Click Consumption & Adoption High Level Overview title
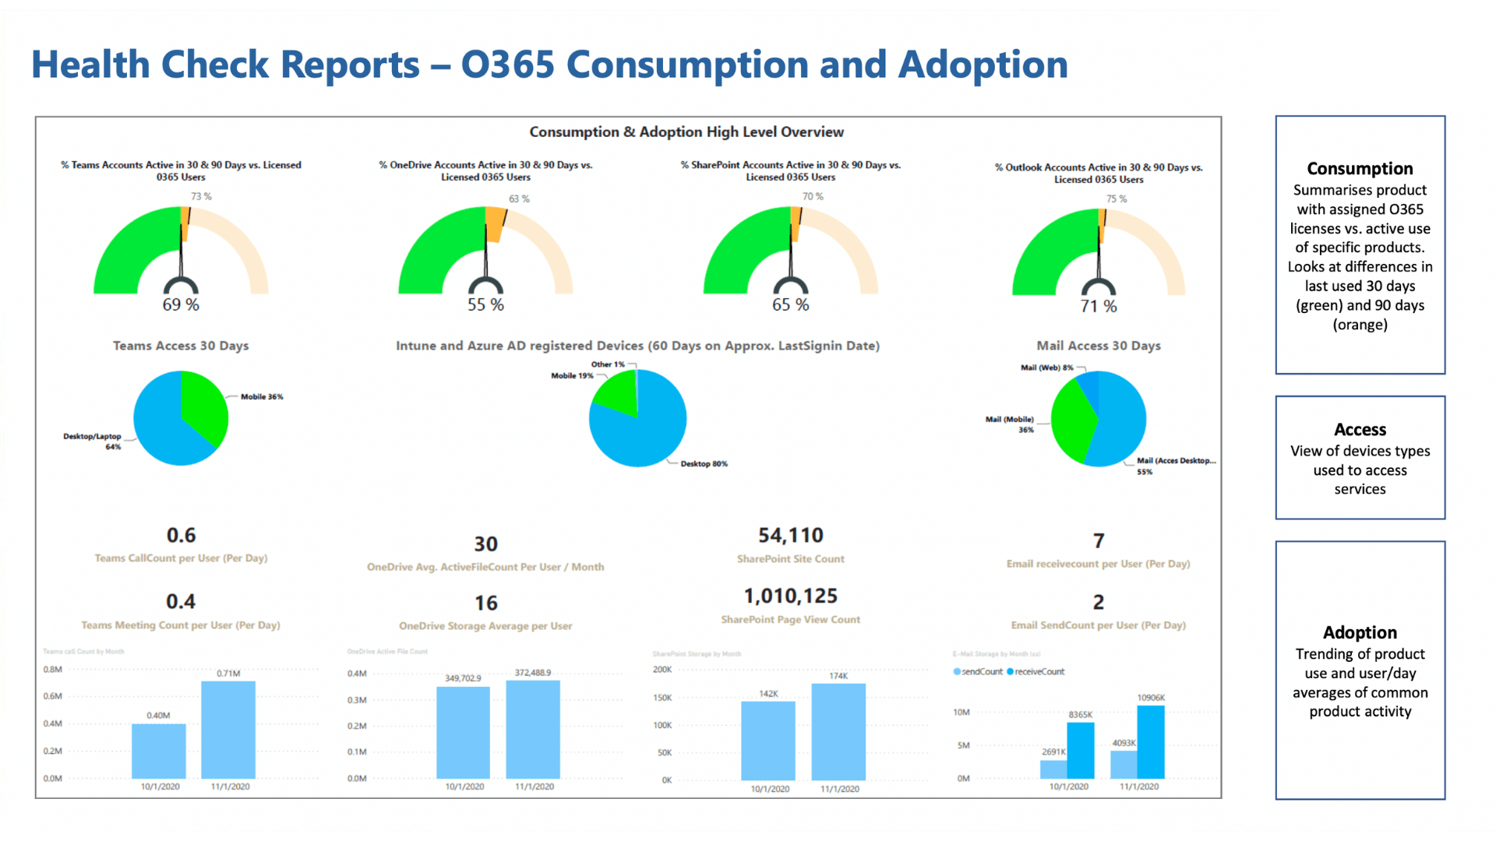The image size is (1496, 841). 686,132
